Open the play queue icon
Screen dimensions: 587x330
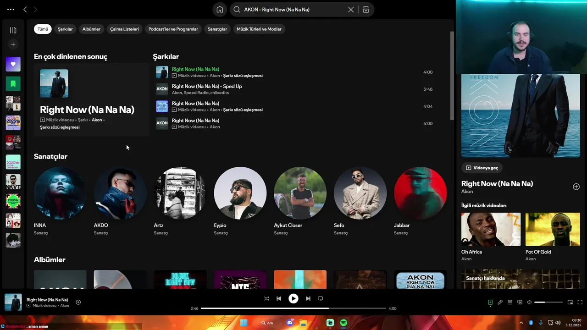tap(510, 302)
